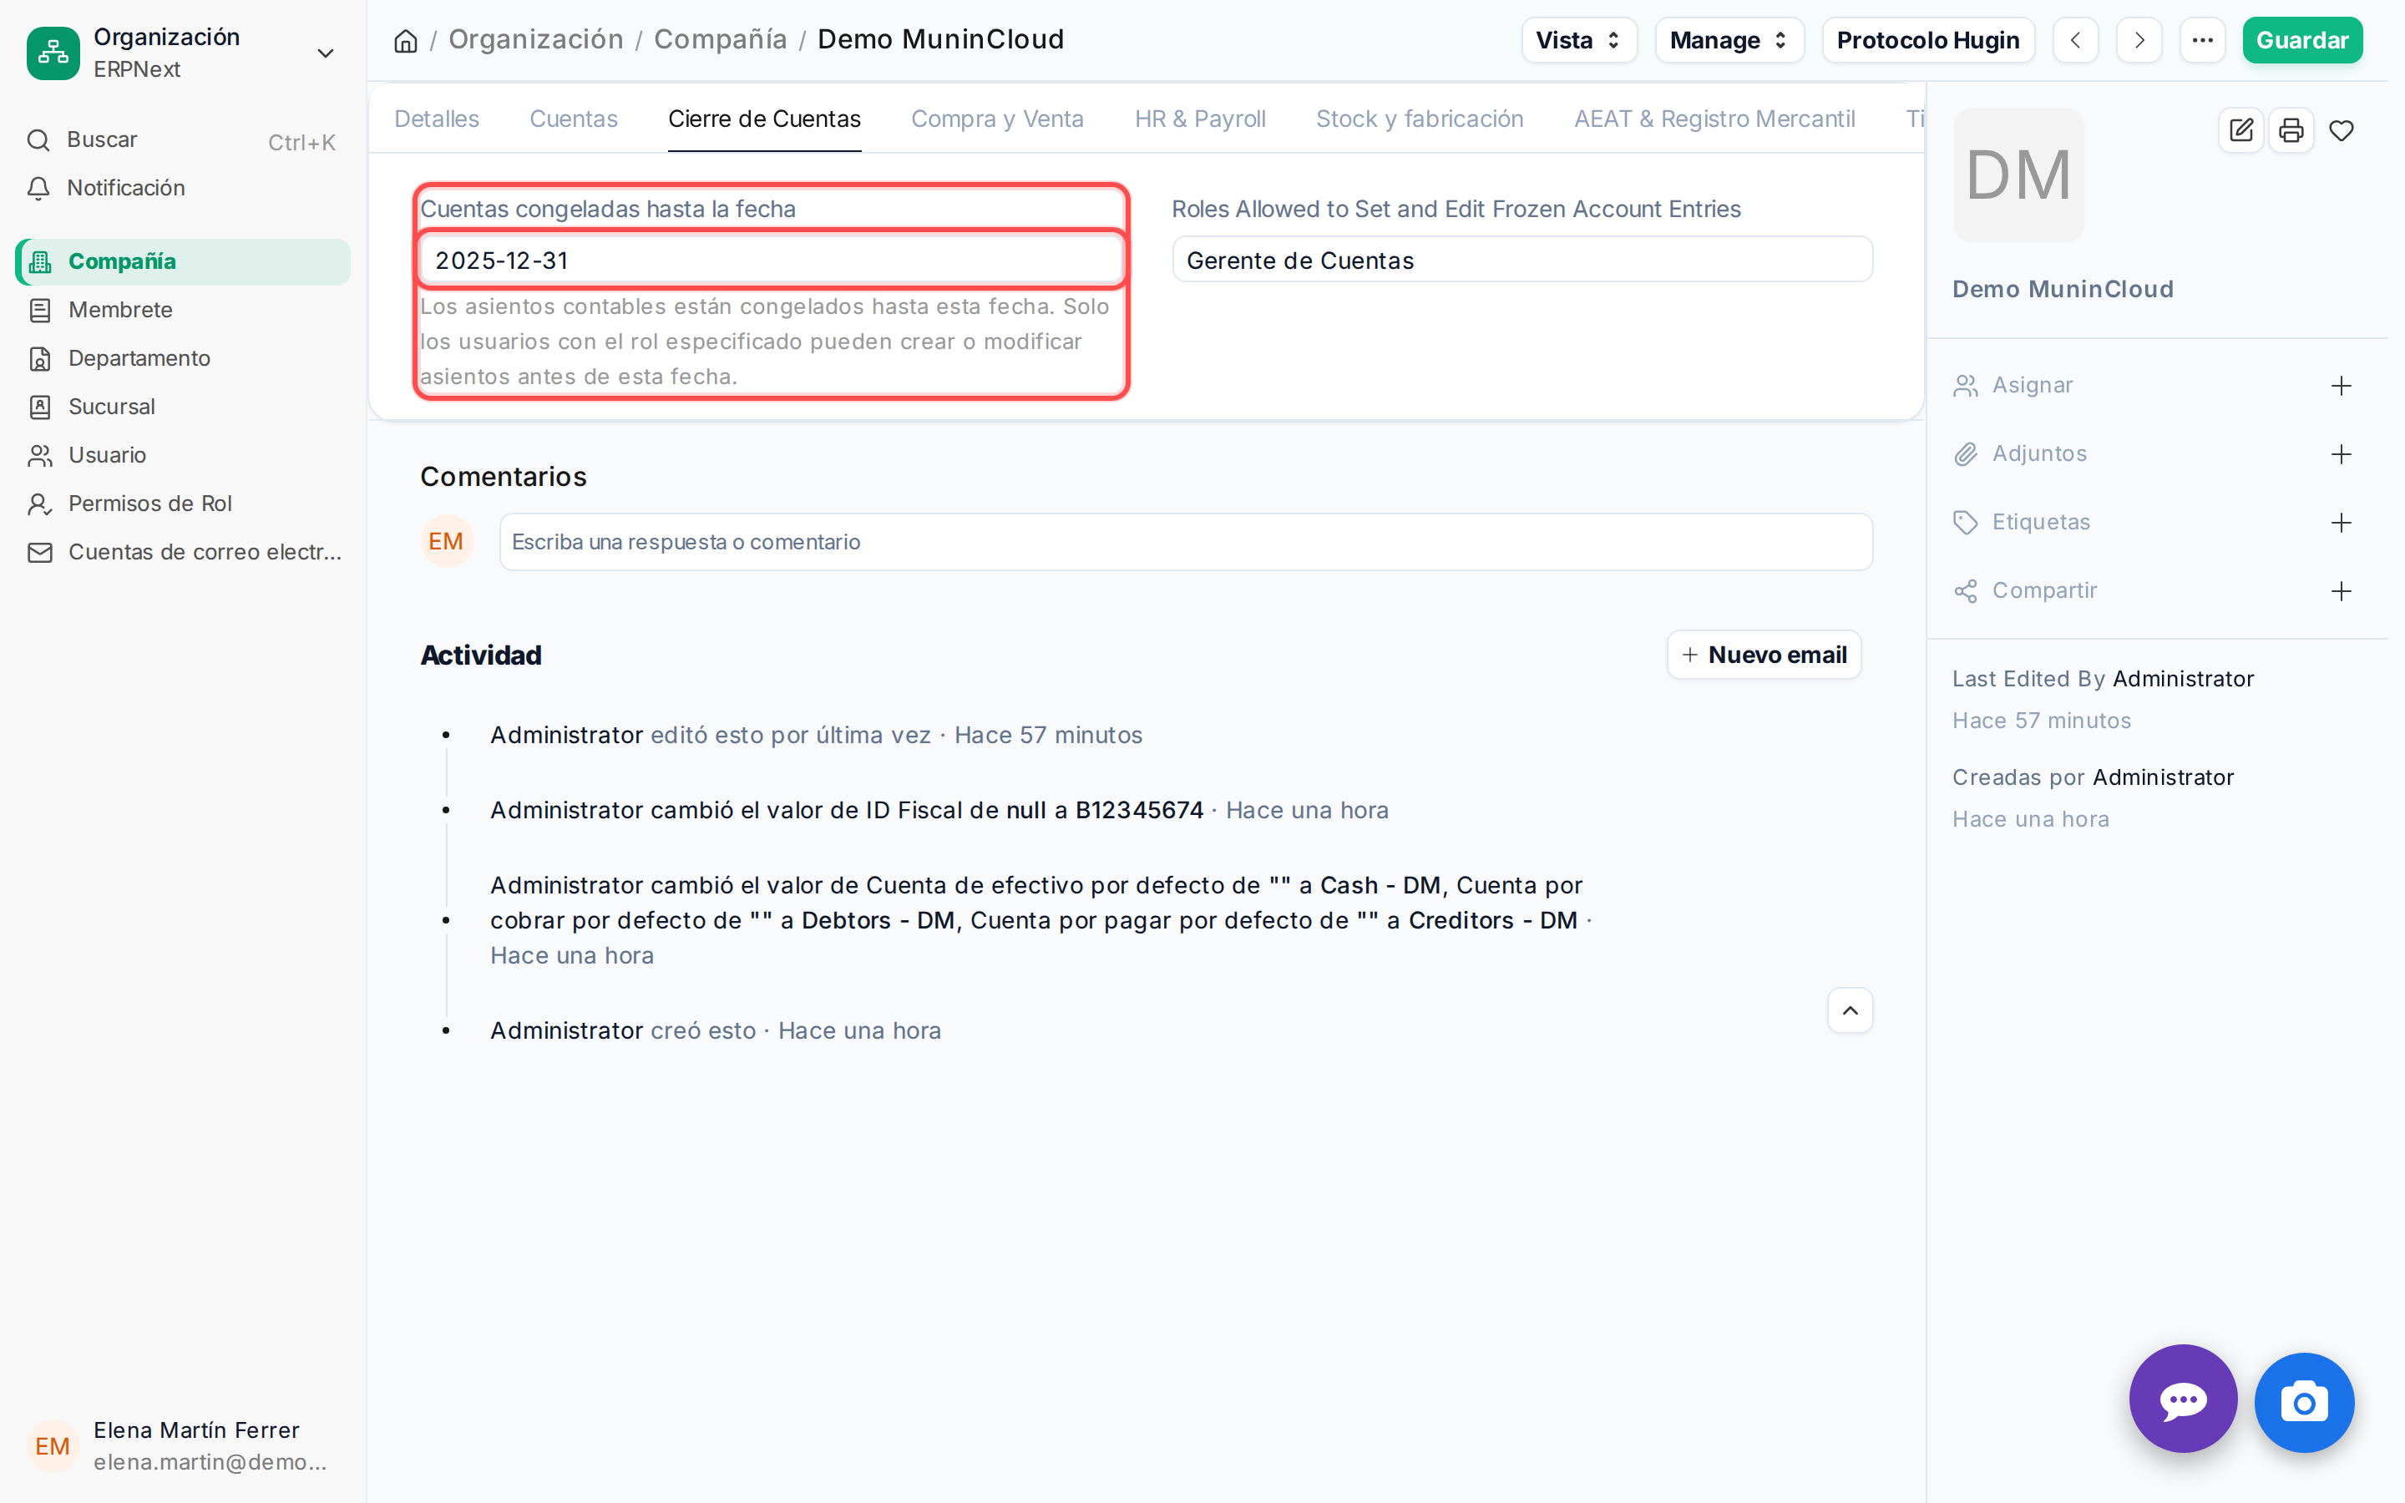Open the Organización ERPNext workspace switcher
This screenshot has height=1503, width=2405.
click(x=183, y=53)
